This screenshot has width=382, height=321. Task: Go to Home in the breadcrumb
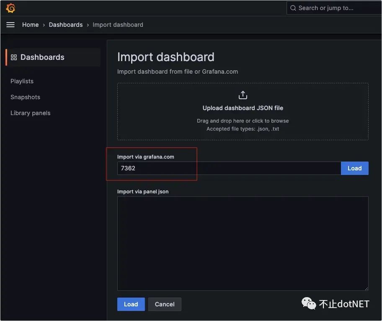pyautogui.click(x=30, y=25)
